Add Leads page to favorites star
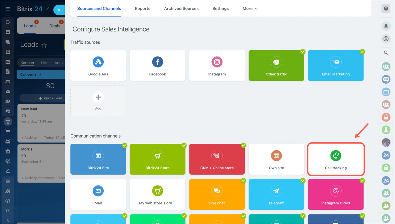Screen dimensions: 395x224 44,45
